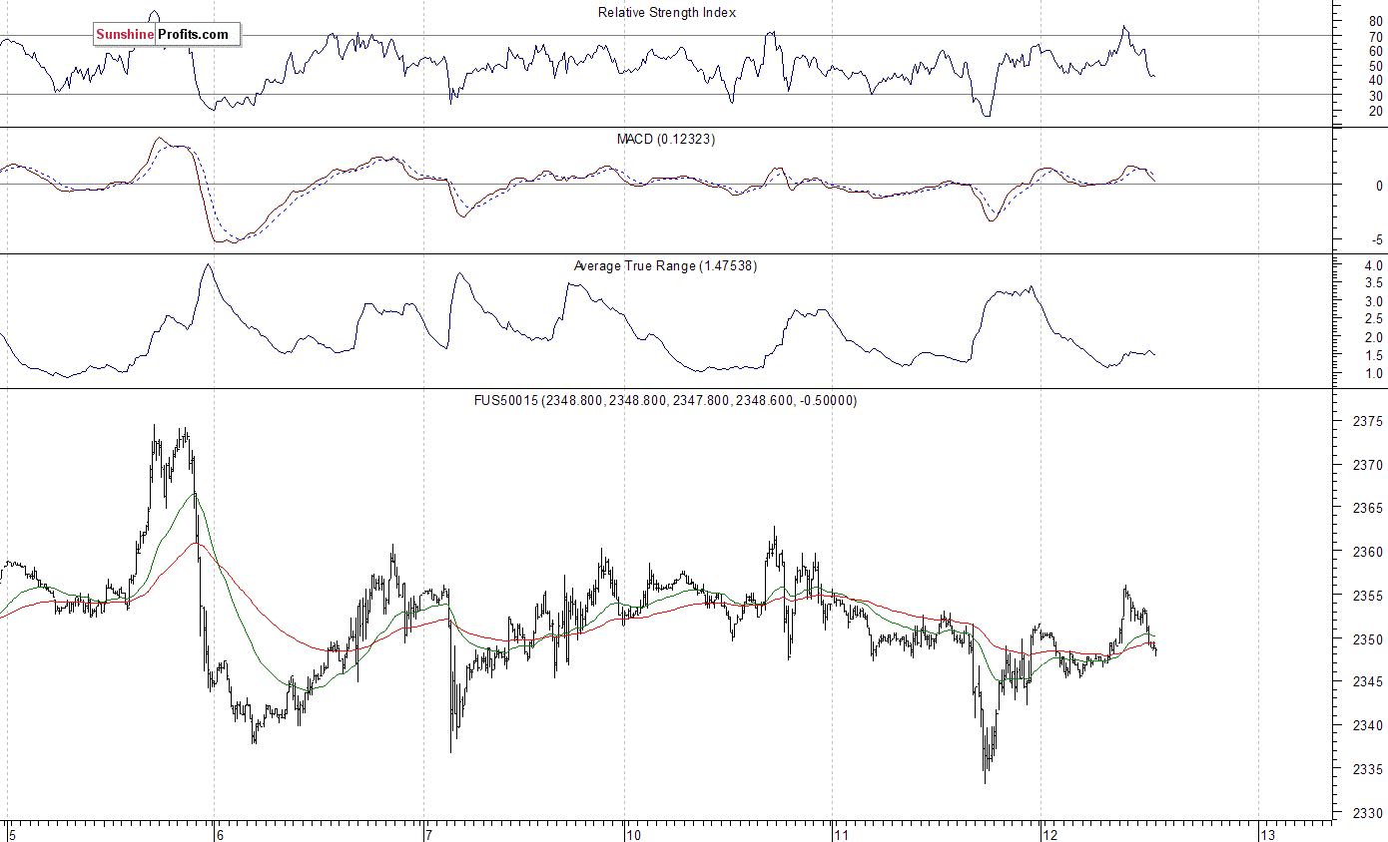
Task: Click the 2350 price axis label
Action: coord(1369,640)
